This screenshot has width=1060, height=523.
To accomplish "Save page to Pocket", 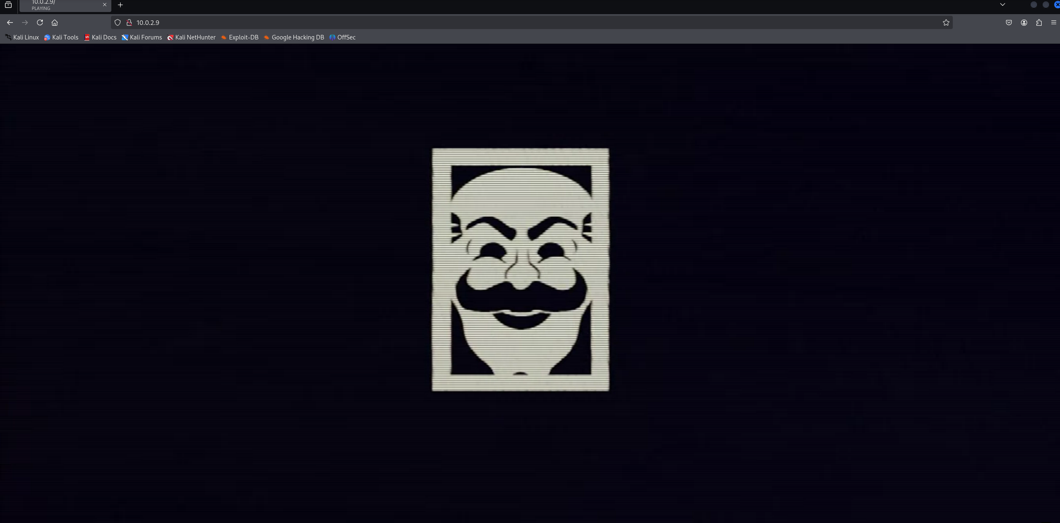I will pos(1008,22).
